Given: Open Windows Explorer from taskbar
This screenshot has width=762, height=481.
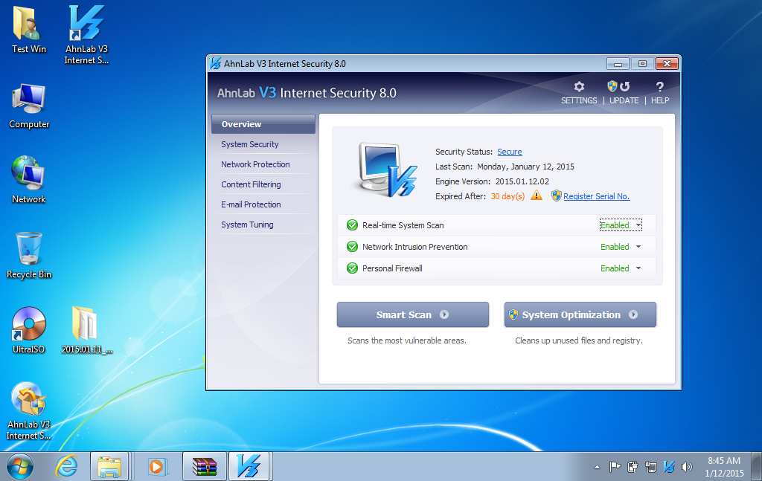Looking at the screenshot, I should pos(109,467).
